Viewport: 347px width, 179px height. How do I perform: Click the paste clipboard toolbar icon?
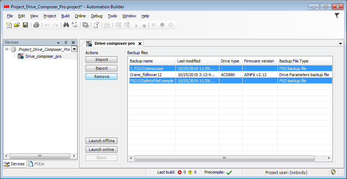click(x=86, y=25)
